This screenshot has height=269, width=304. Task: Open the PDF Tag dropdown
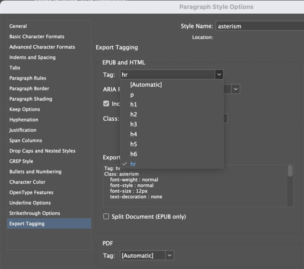point(147,256)
